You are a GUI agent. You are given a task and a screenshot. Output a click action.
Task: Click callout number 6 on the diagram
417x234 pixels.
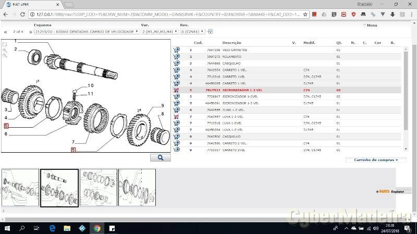point(6,134)
